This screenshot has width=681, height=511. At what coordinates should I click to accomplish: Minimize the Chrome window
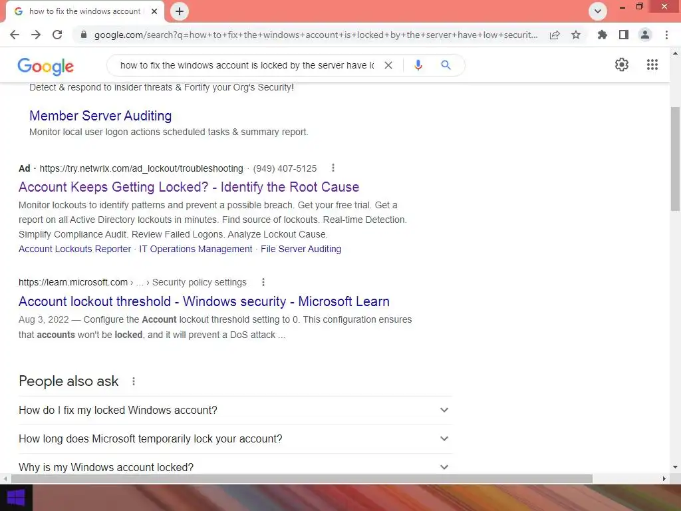pyautogui.click(x=622, y=7)
